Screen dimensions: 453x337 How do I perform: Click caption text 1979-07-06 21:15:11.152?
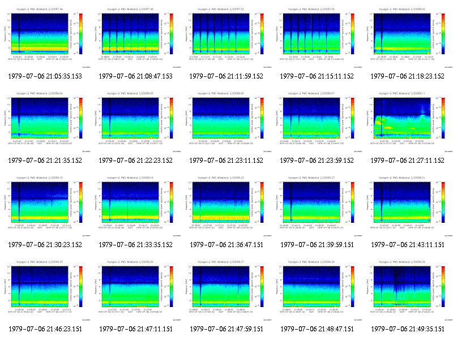(317, 76)
